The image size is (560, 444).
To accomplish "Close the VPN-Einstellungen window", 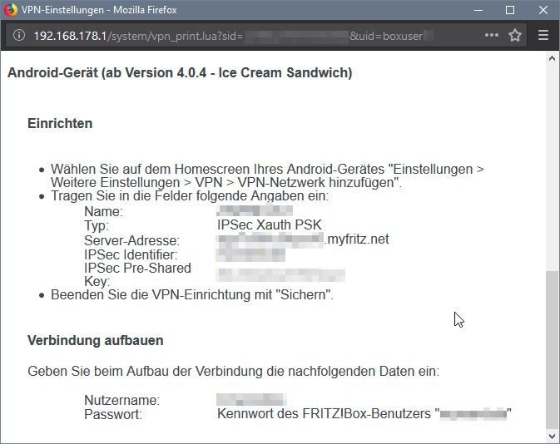I will pyautogui.click(x=543, y=10).
